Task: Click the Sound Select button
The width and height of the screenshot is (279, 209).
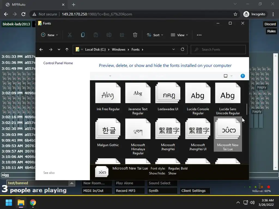Action: 162,183
